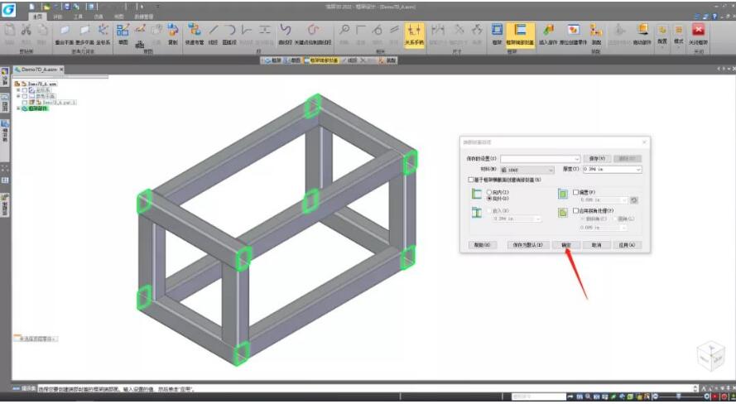Select the Curve Path tool
This screenshot has width=736, height=404.
click(286, 34)
